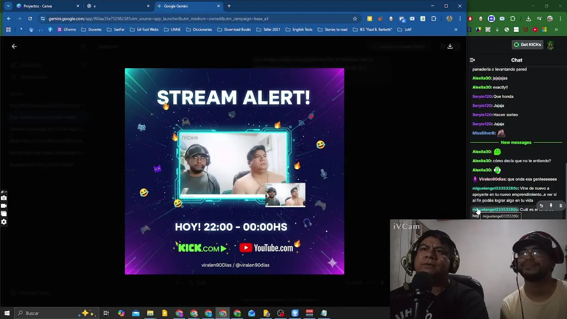This screenshot has width=567, height=319.
Task: Bookmark this page with the star icon
Action: pyautogui.click(x=355, y=19)
